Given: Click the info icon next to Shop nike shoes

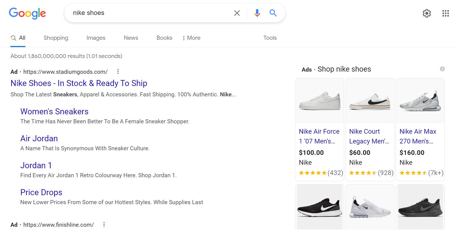Looking at the screenshot, I should [442, 69].
